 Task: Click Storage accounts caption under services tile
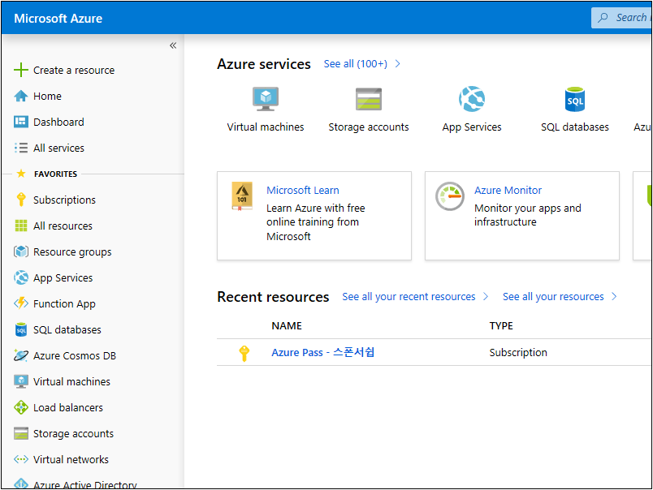coord(369,127)
